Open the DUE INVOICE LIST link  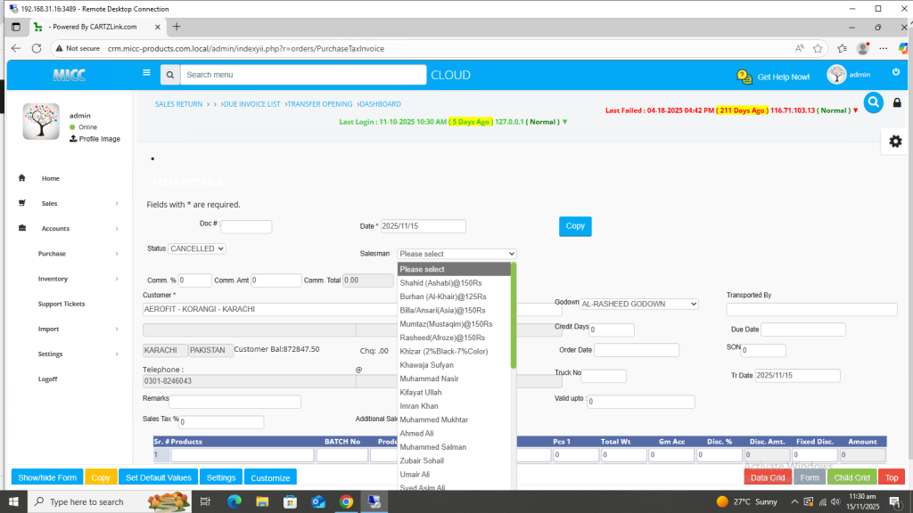point(252,104)
